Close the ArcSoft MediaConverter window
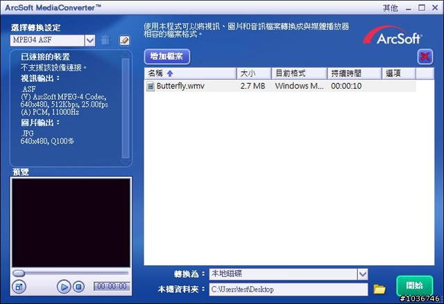The width and height of the screenshot is (444, 304). [x=435, y=8]
